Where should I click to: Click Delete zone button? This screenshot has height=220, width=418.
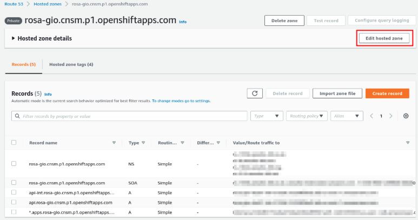tap(284, 21)
